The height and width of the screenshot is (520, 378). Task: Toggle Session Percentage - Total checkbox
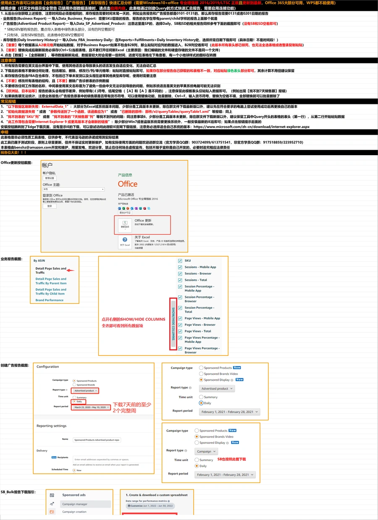180,308
